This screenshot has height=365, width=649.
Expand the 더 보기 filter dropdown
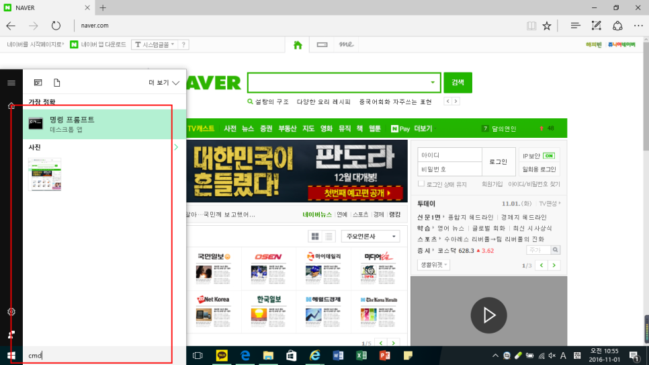click(164, 83)
